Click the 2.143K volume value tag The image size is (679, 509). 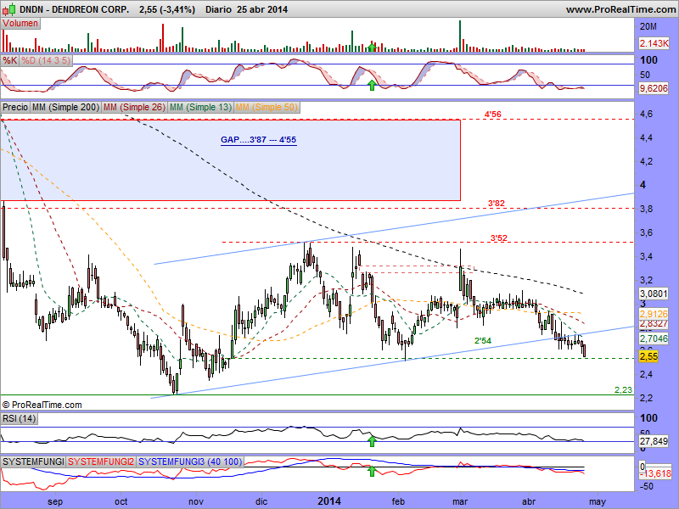click(x=654, y=43)
